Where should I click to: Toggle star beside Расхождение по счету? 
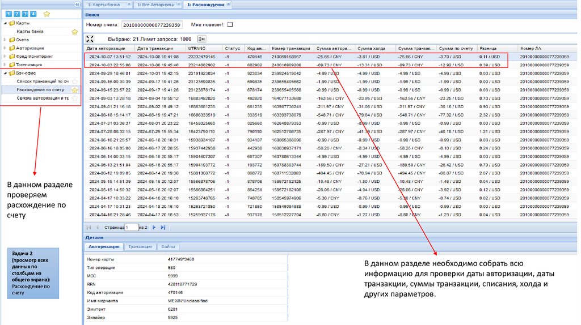74,90
